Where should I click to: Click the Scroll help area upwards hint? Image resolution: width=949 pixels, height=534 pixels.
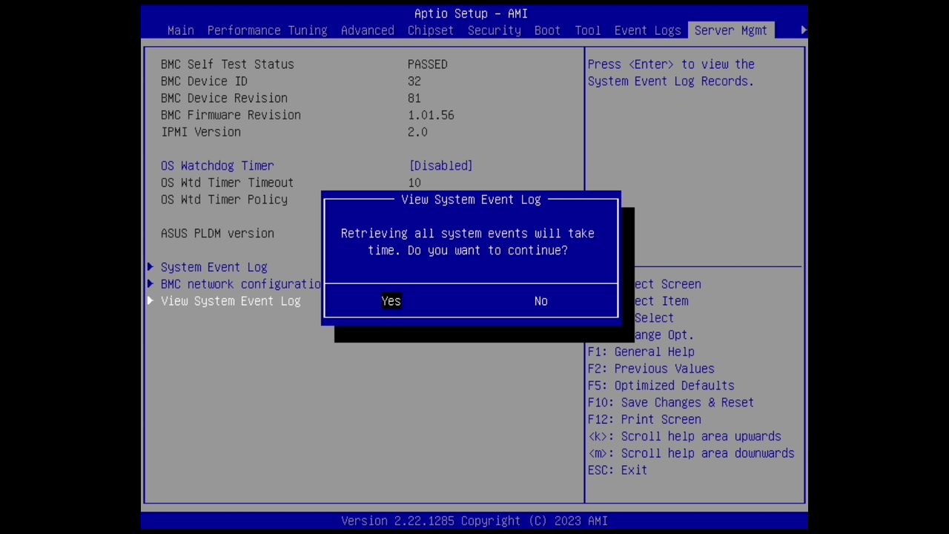pyautogui.click(x=684, y=437)
